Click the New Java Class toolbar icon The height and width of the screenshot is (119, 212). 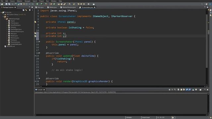(54, 4)
